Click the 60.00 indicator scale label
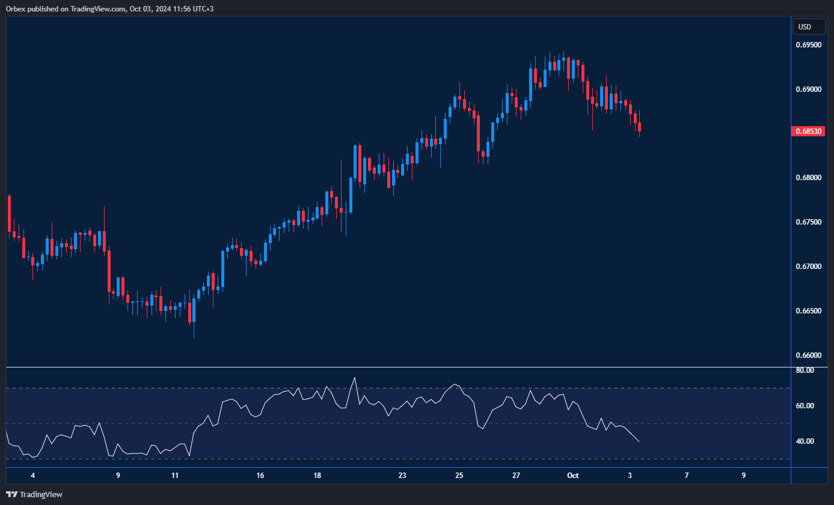834x505 pixels. tap(805, 406)
